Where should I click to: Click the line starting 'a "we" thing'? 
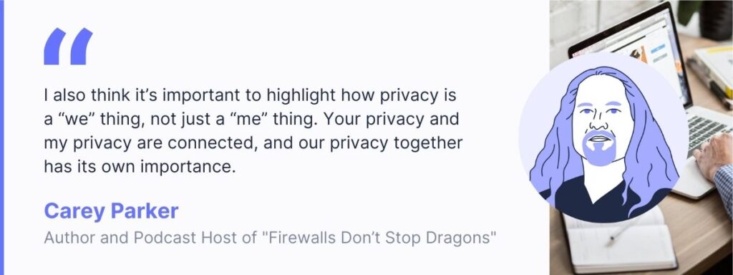(251, 120)
